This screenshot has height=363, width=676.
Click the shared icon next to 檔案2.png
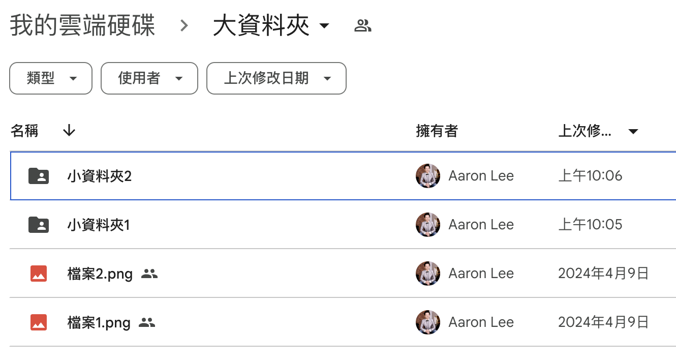pos(149,274)
